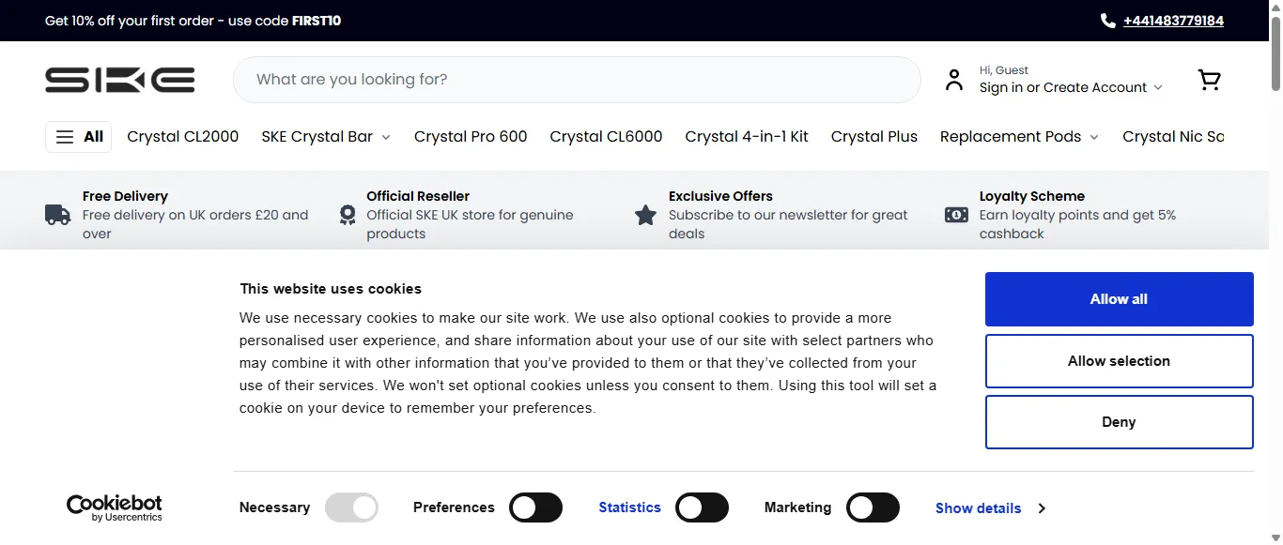The height and width of the screenshot is (545, 1283).
Task: Click the SKE logo
Action: tap(119, 80)
